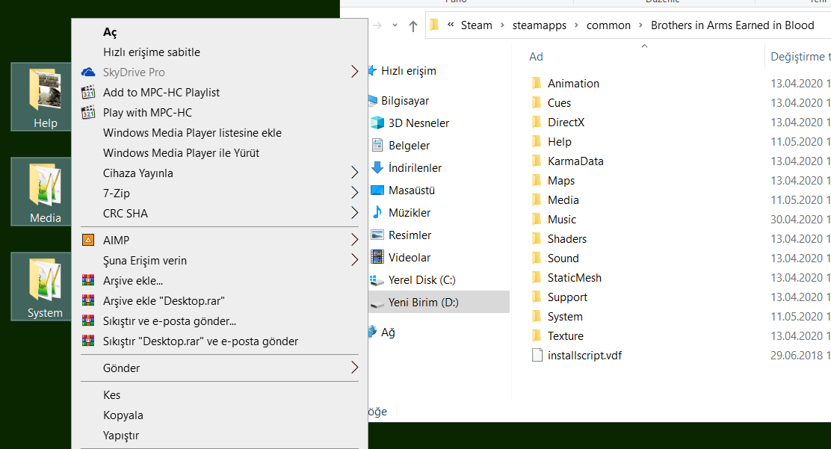Select the Shaders folder row

point(566,238)
